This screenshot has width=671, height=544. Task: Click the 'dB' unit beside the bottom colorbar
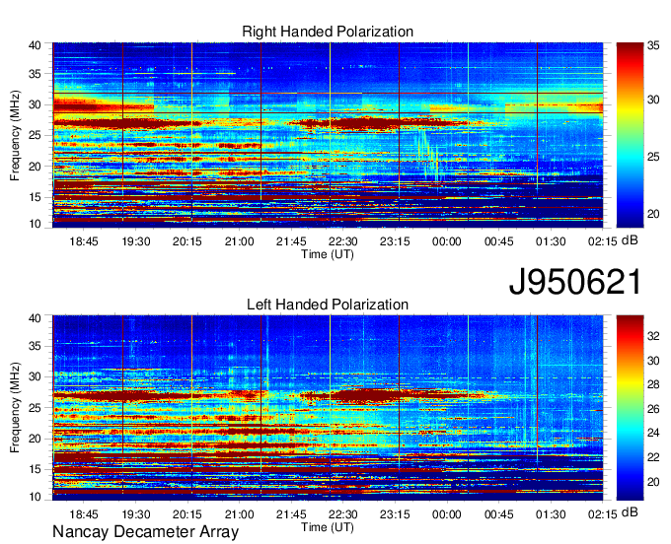point(630,512)
